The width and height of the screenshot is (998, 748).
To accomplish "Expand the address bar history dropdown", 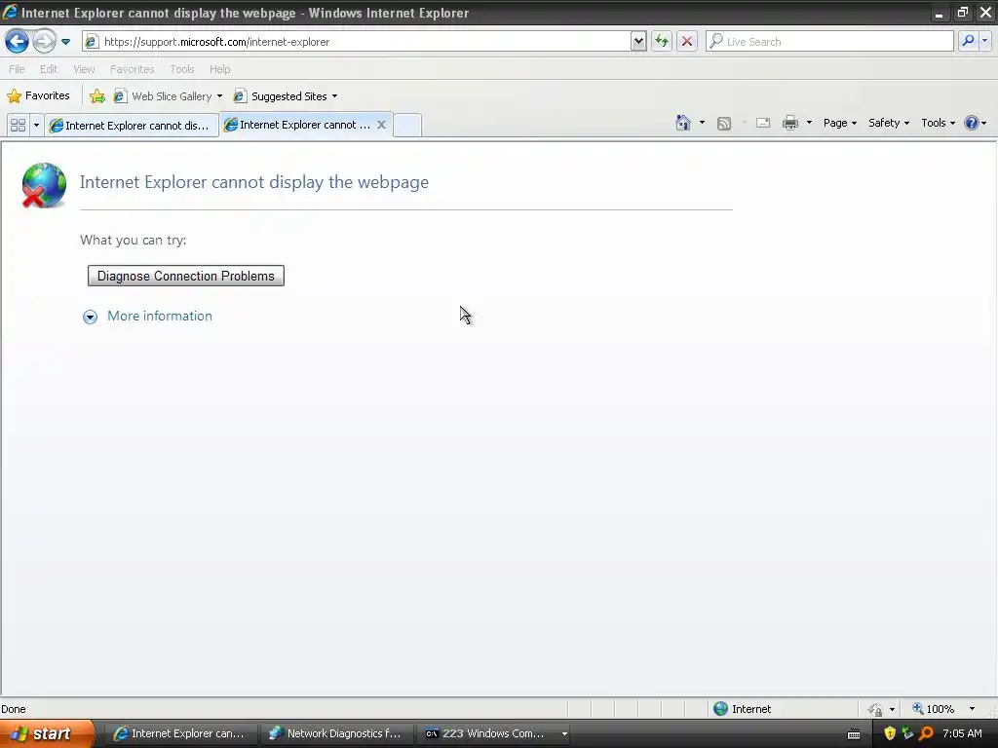I will coord(638,42).
